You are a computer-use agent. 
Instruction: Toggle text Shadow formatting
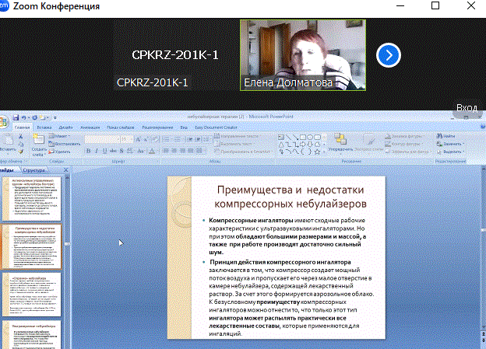coord(121,151)
